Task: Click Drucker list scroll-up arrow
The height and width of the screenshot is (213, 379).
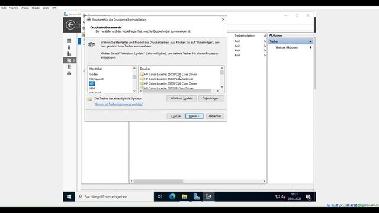Action: 221,69
